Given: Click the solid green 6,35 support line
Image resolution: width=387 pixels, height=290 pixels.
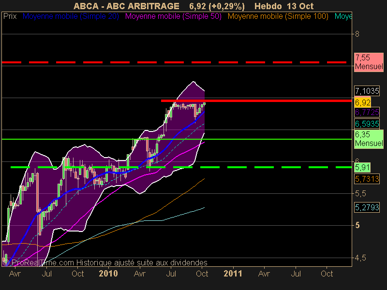Looking at the screenshot, I should click(177, 139).
